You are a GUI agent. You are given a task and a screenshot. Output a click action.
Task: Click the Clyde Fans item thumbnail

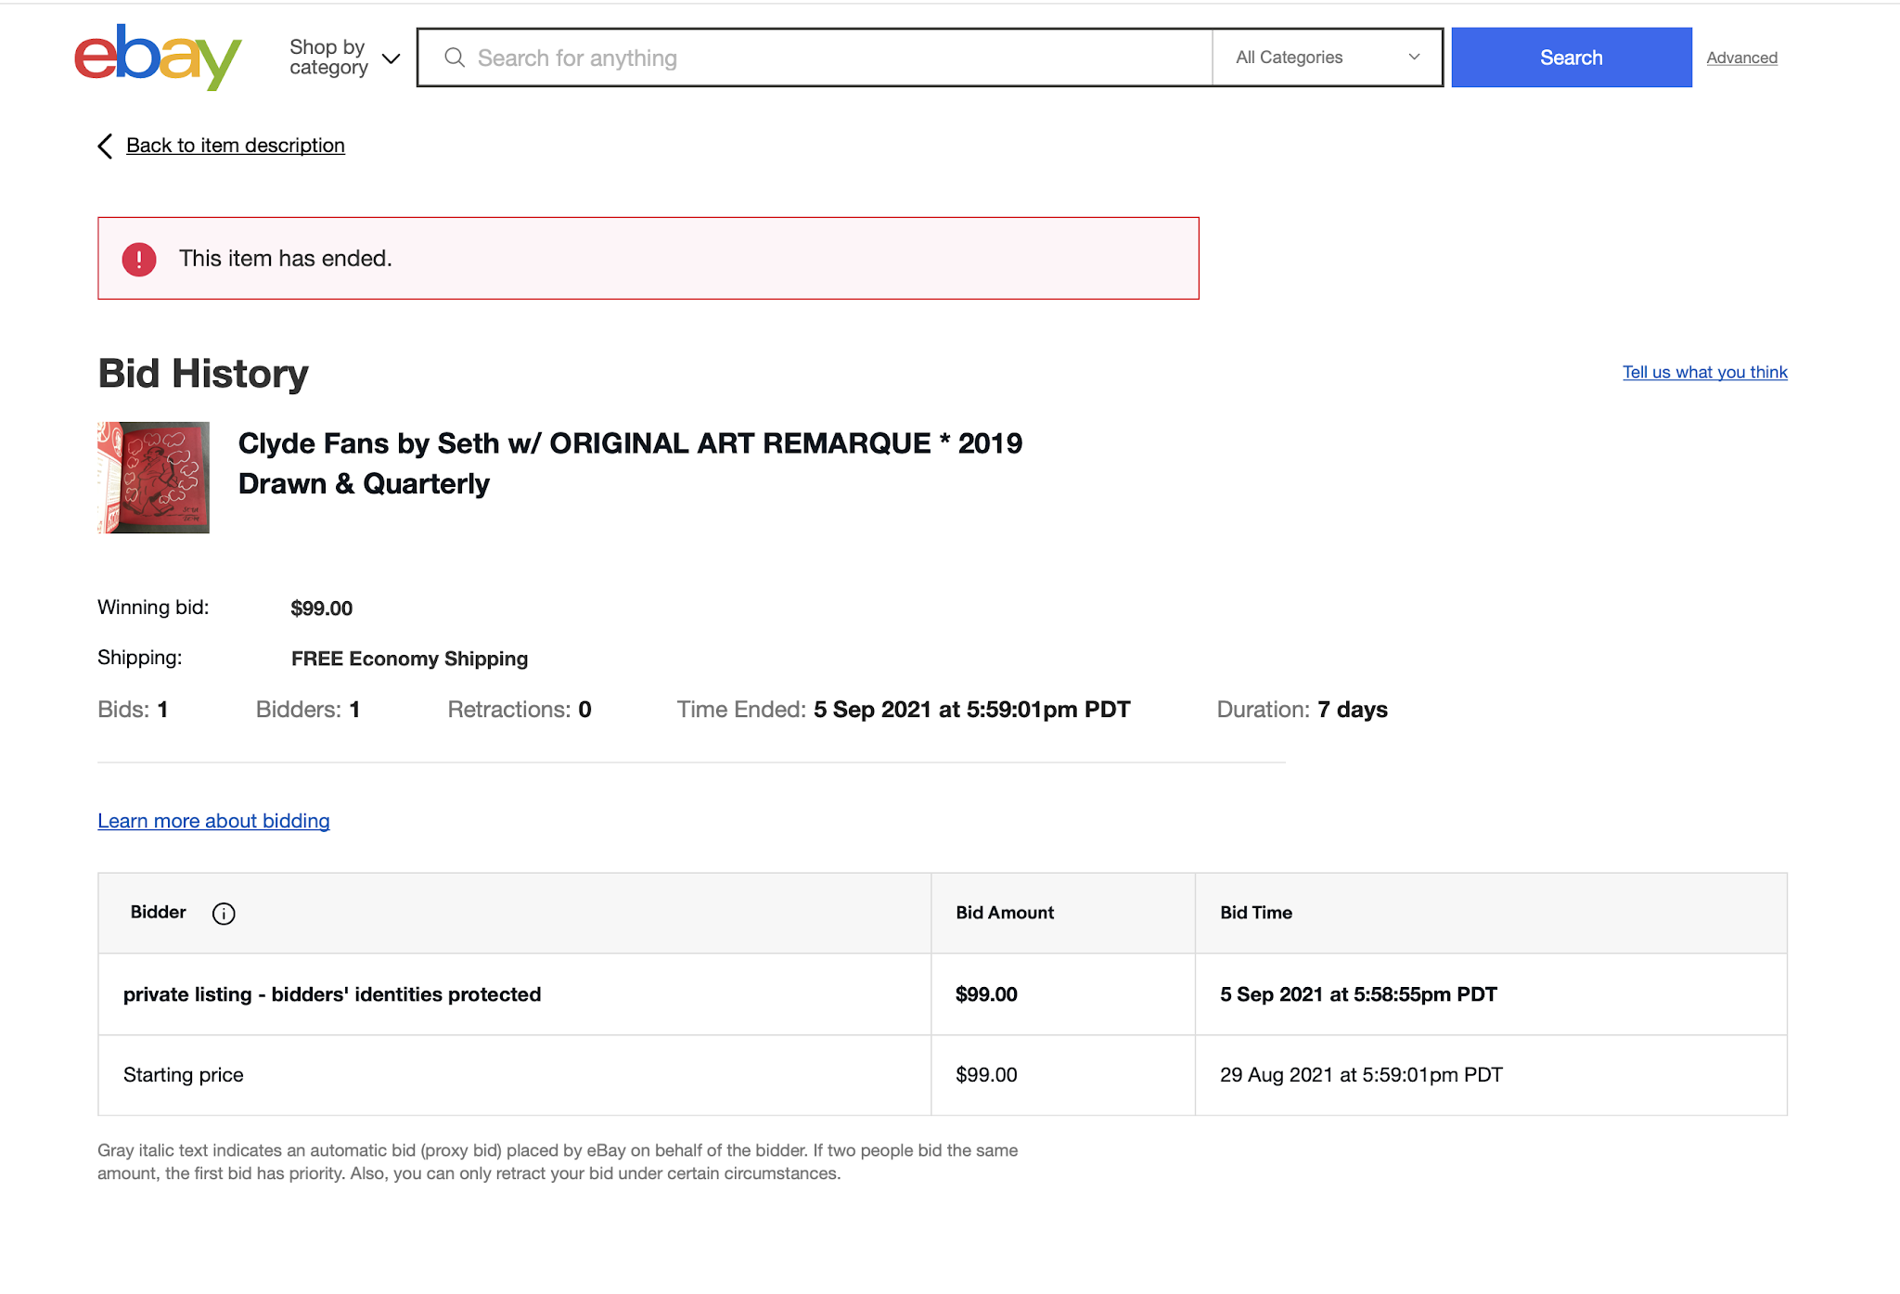(154, 478)
